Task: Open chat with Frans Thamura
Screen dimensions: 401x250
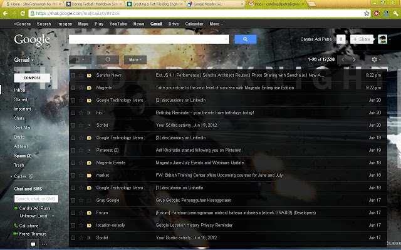Action: [x=33, y=234]
